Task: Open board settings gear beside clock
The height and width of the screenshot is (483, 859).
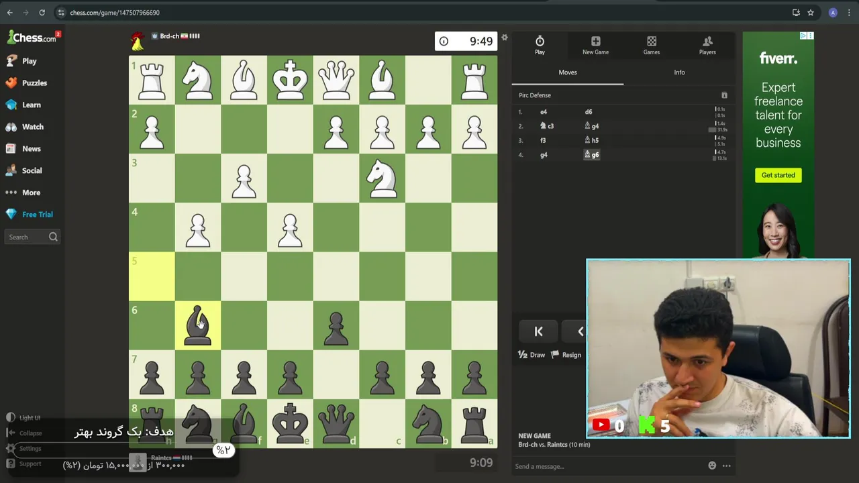Action: [x=505, y=38]
